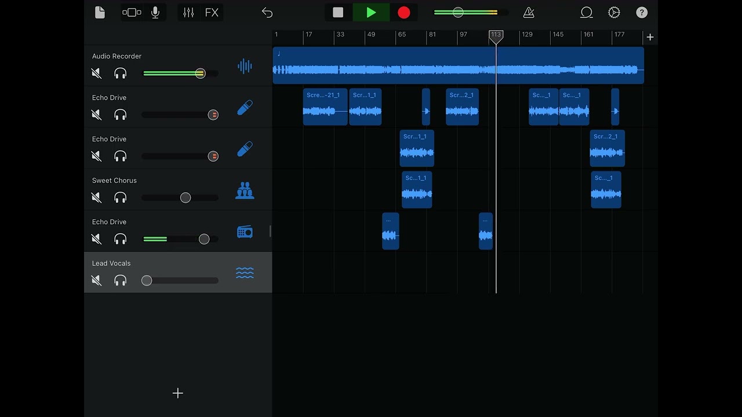Select first Echo Drive microphone icon

click(245, 108)
